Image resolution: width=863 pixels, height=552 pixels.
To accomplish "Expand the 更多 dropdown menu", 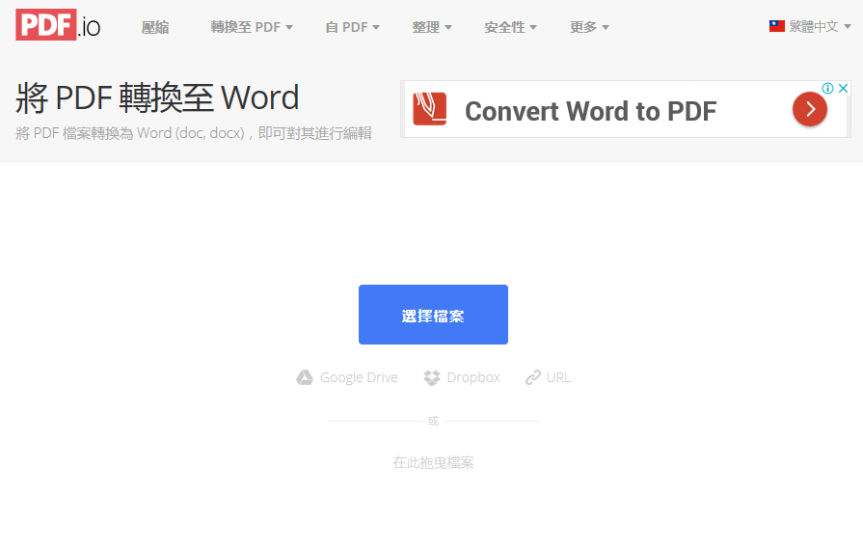I will [x=589, y=27].
